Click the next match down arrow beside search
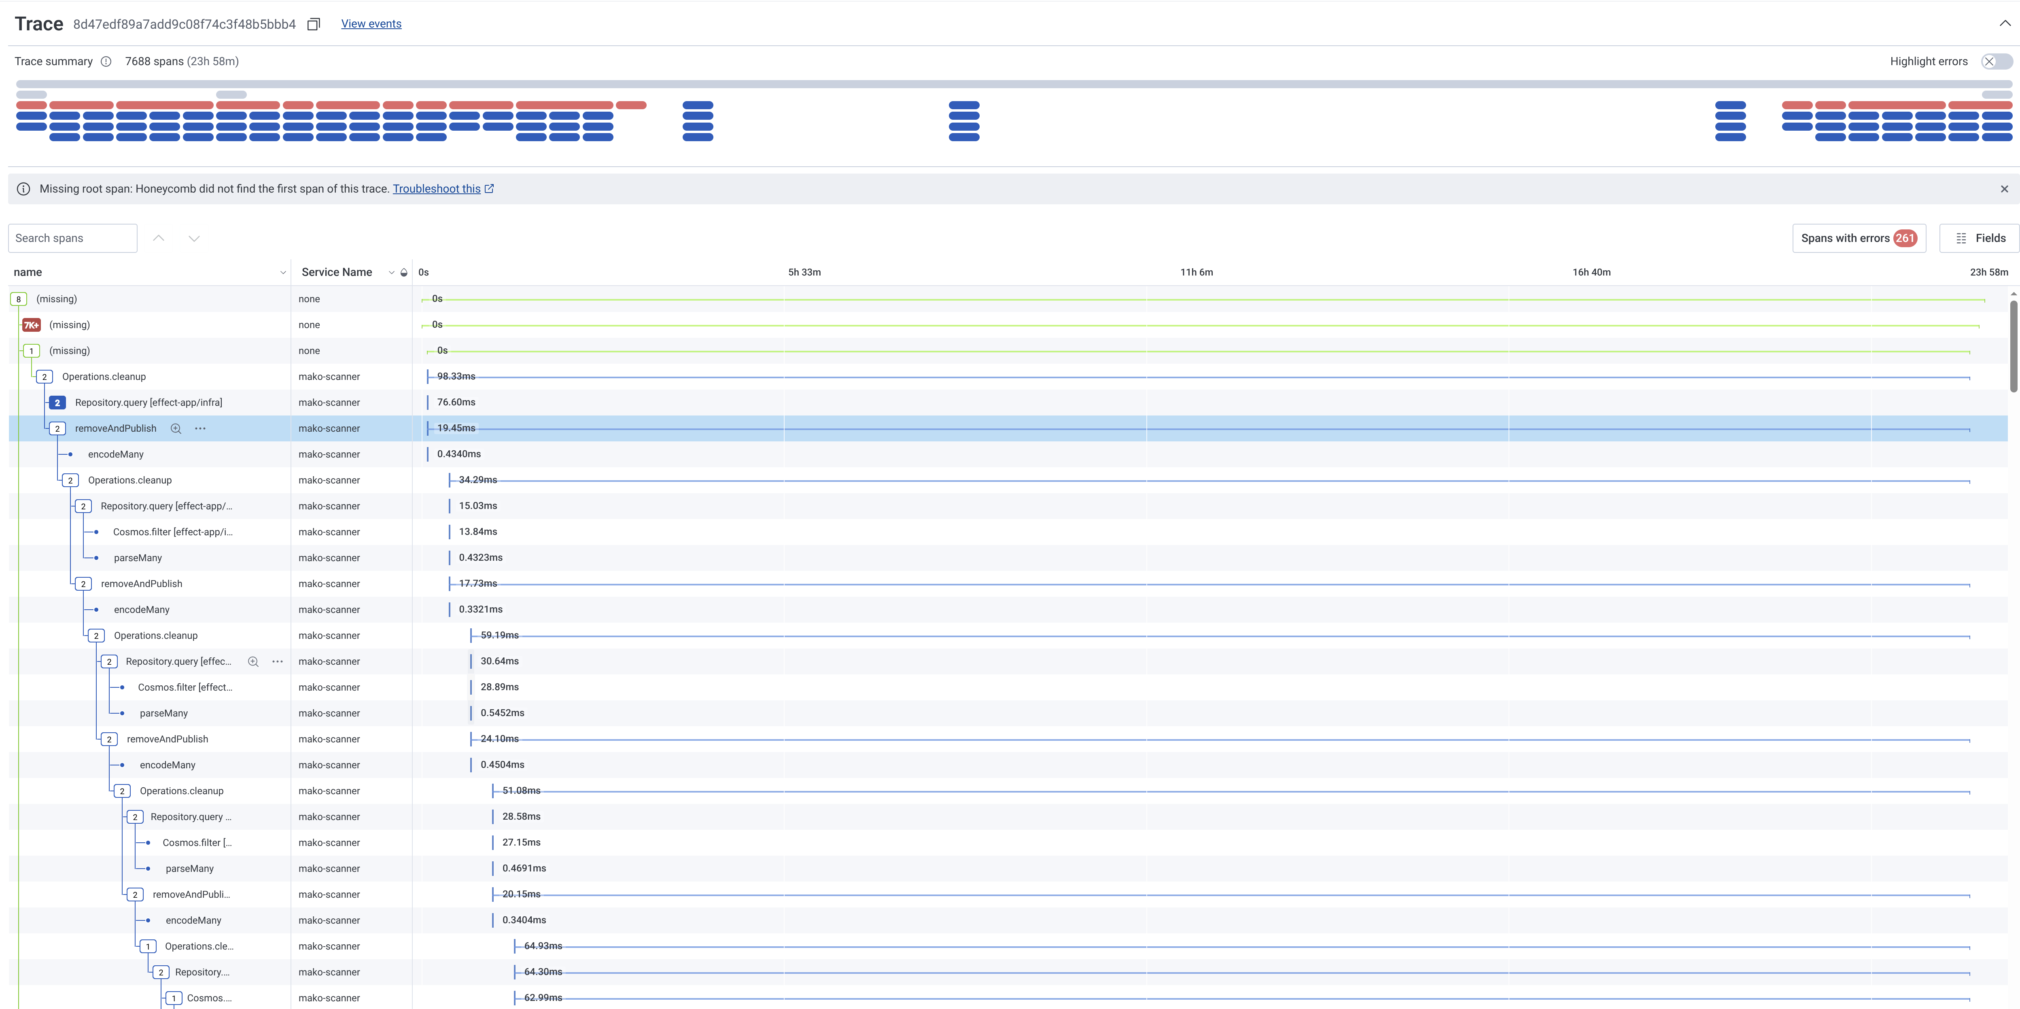This screenshot has height=1009, width=2020. coord(194,237)
